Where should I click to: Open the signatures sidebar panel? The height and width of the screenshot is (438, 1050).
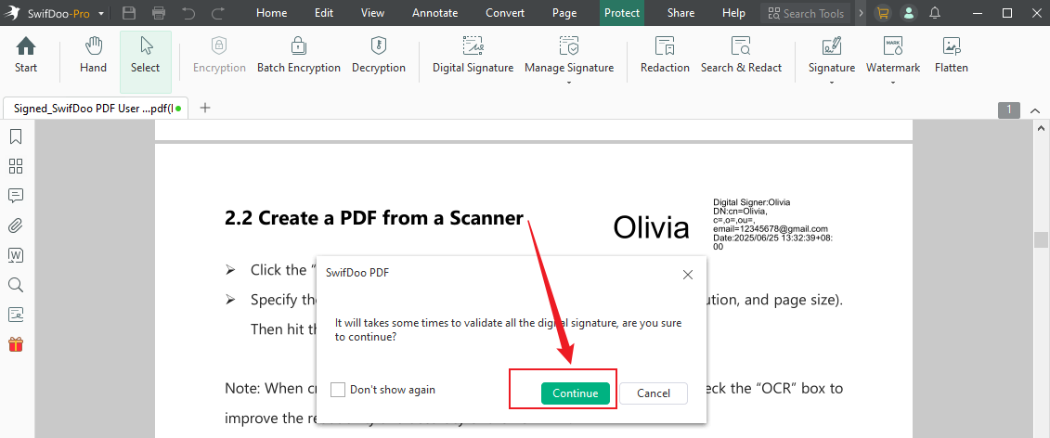16,314
